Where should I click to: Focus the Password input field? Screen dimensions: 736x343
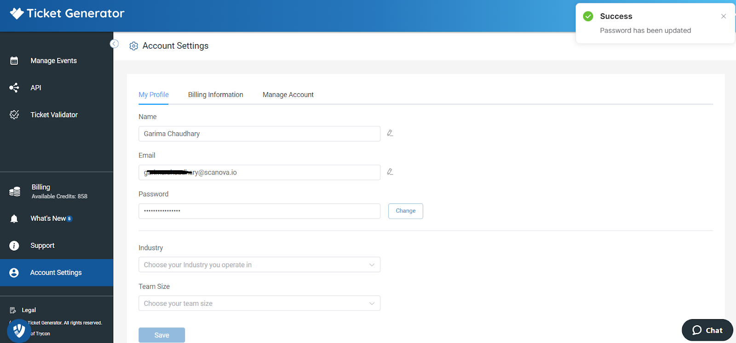click(259, 211)
